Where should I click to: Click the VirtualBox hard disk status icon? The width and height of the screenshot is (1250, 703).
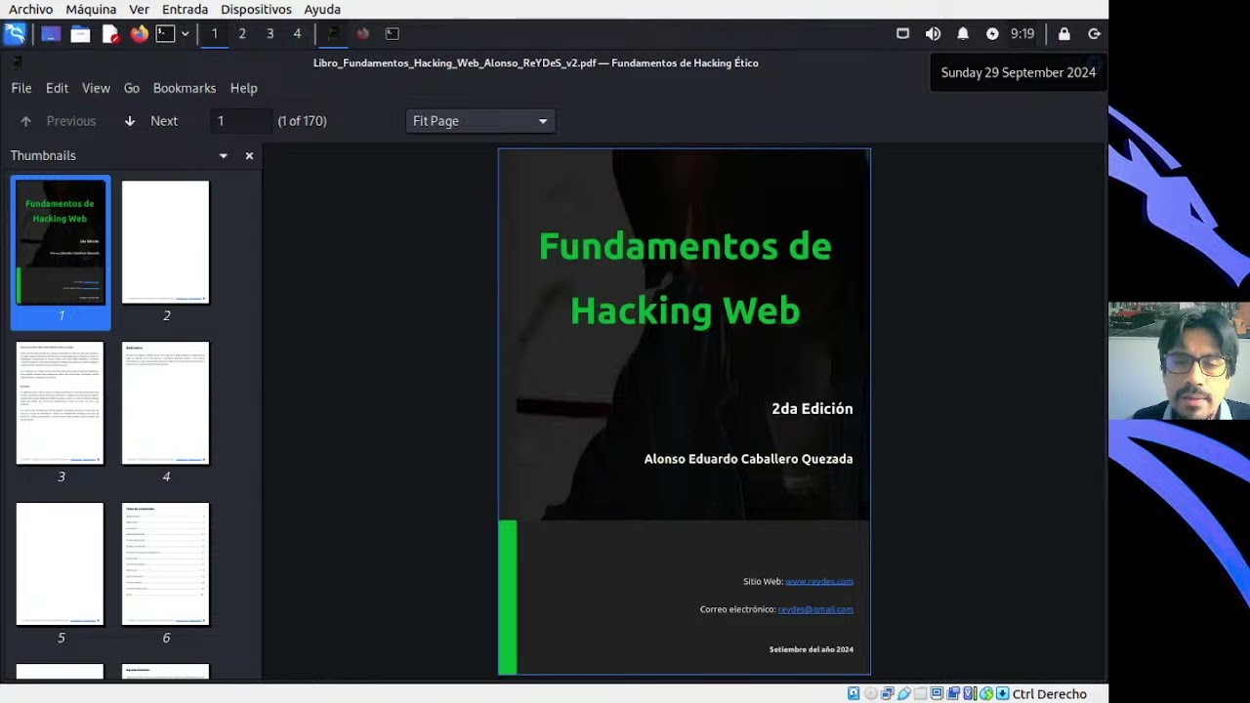tap(854, 693)
